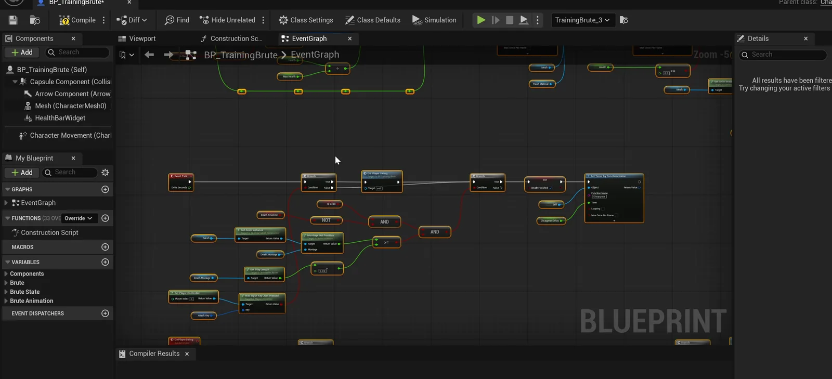Select Mesh (CharacterMesh0) component
Viewport: 832px width, 379px height.
click(66, 106)
